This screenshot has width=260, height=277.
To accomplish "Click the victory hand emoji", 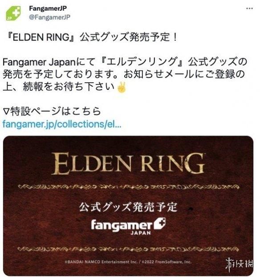I will [122, 87].
